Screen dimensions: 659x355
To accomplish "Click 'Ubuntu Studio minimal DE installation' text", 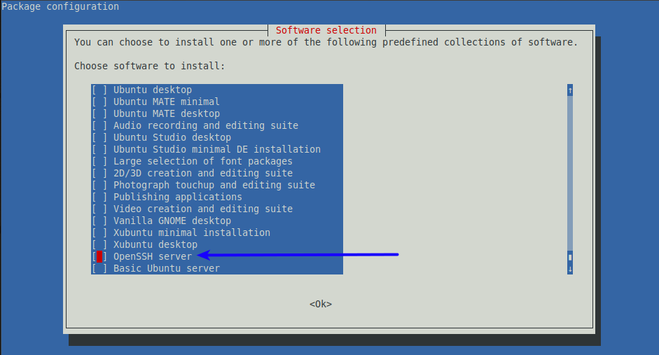I will click(217, 149).
